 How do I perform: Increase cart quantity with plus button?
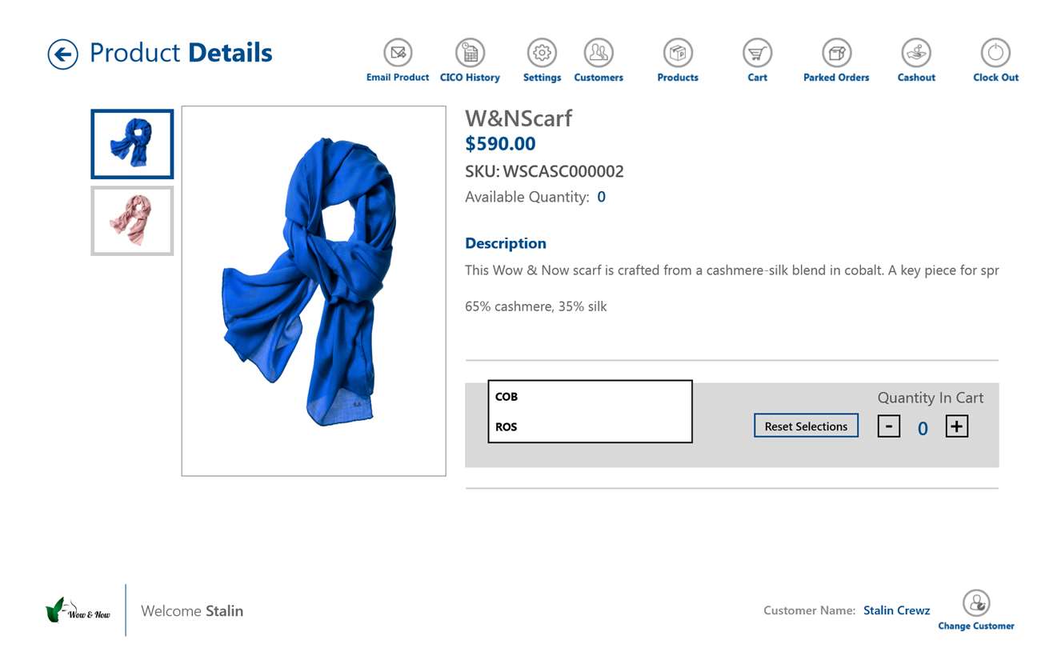[956, 426]
